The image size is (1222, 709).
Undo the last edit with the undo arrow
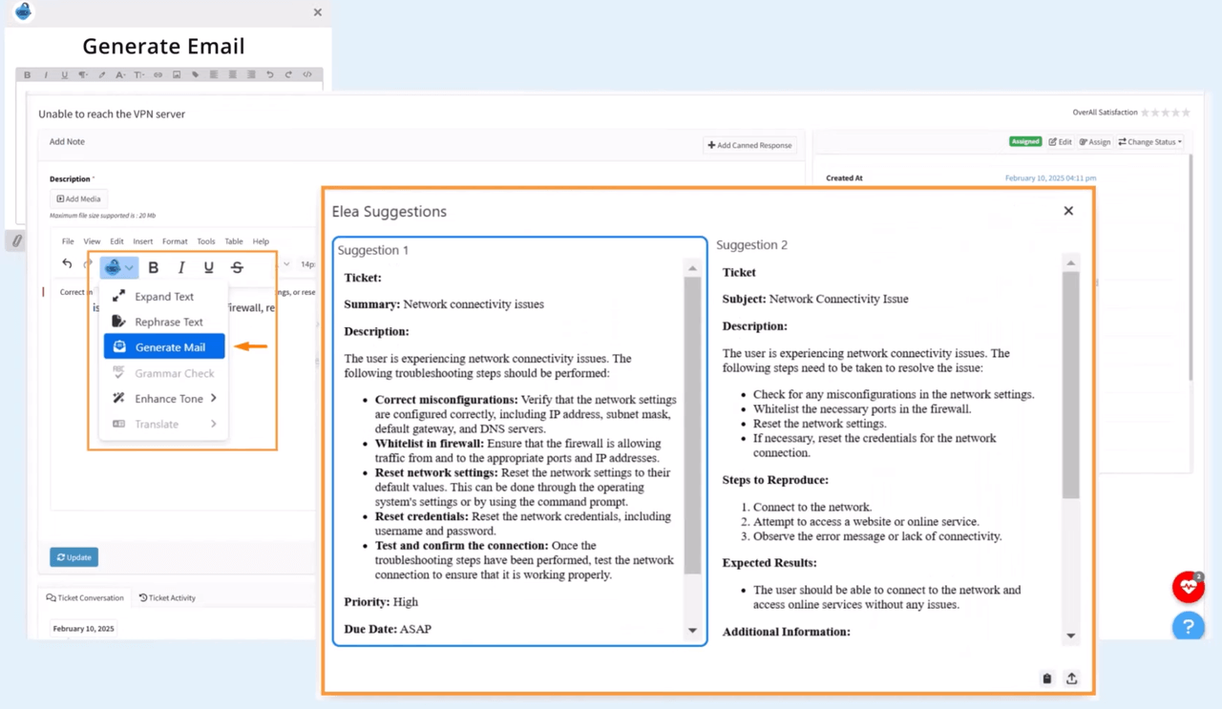[x=270, y=74]
